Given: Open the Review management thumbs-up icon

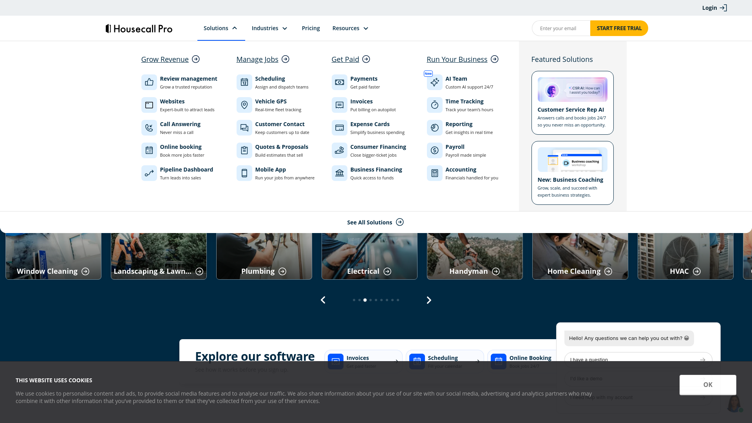Looking at the screenshot, I should 149,82.
